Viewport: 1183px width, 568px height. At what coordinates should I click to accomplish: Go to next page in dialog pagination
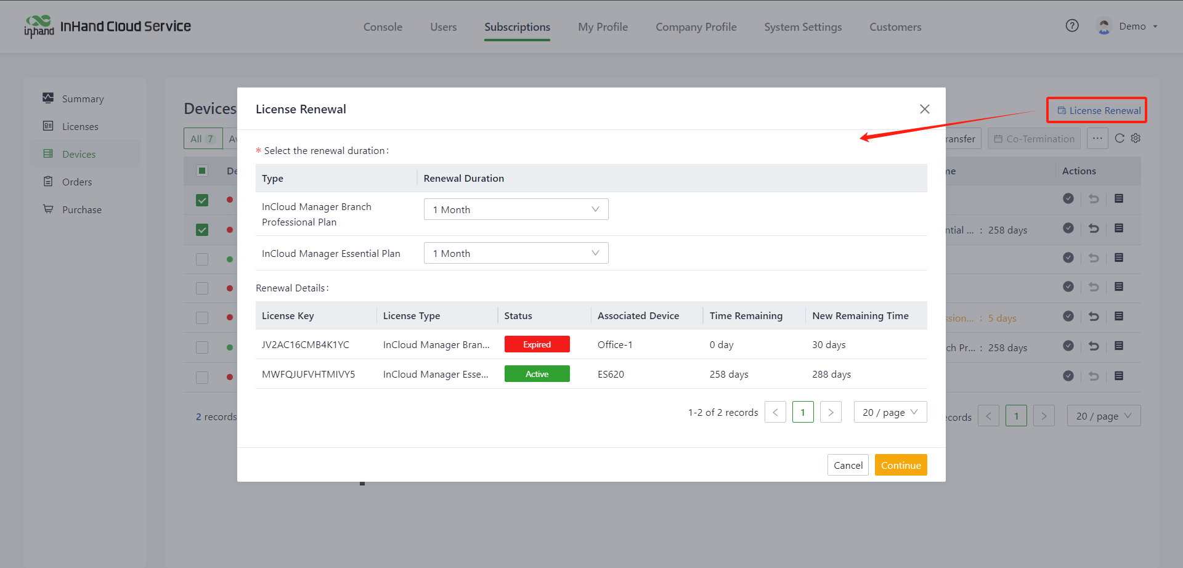coord(831,412)
